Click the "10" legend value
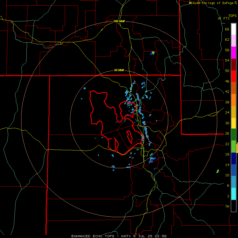The image size is (238, 238). click(227, 175)
